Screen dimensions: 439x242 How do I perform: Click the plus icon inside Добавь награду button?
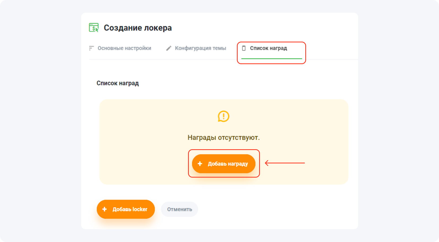pyautogui.click(x=200, y=164)
